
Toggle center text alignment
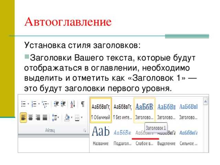click(x=31, y=118)
